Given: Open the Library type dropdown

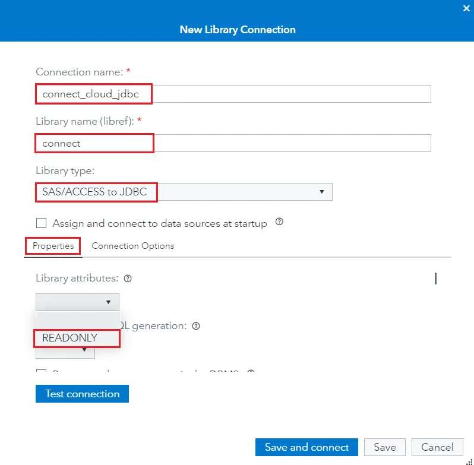Looking at the screenshot, I should click(184, 192).
